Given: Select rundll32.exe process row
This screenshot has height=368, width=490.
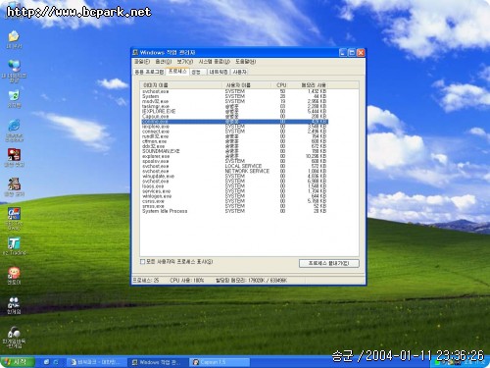Looking at the screenshot, I should pos(234,136).
